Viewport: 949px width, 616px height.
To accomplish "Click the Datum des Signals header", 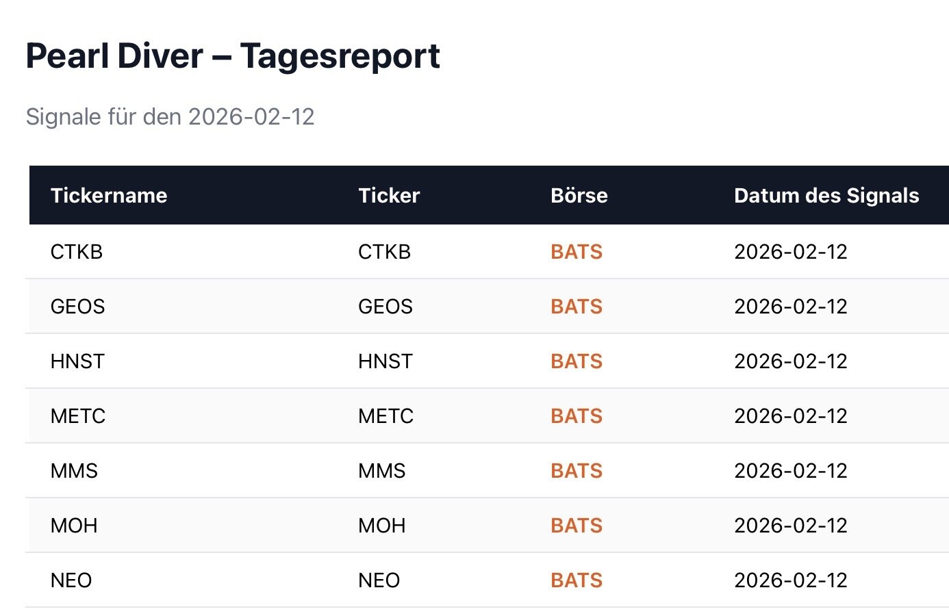I will (826, 196).
